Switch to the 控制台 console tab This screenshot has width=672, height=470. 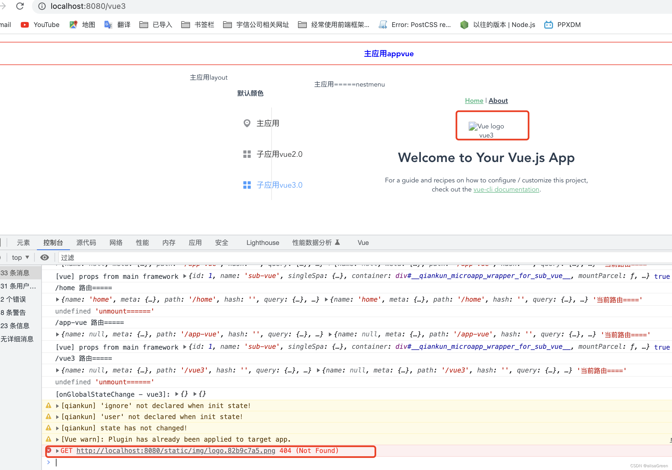pos(53,242)
